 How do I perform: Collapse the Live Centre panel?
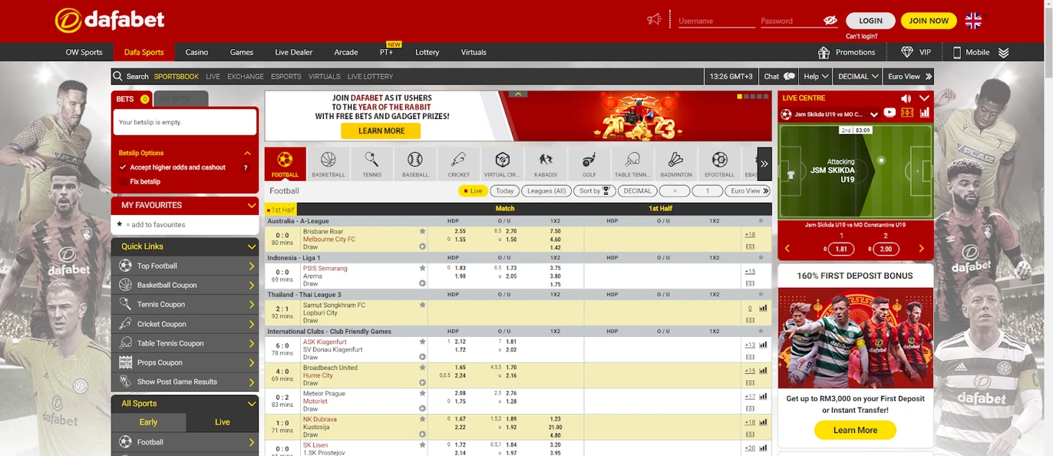click(924, 98)
